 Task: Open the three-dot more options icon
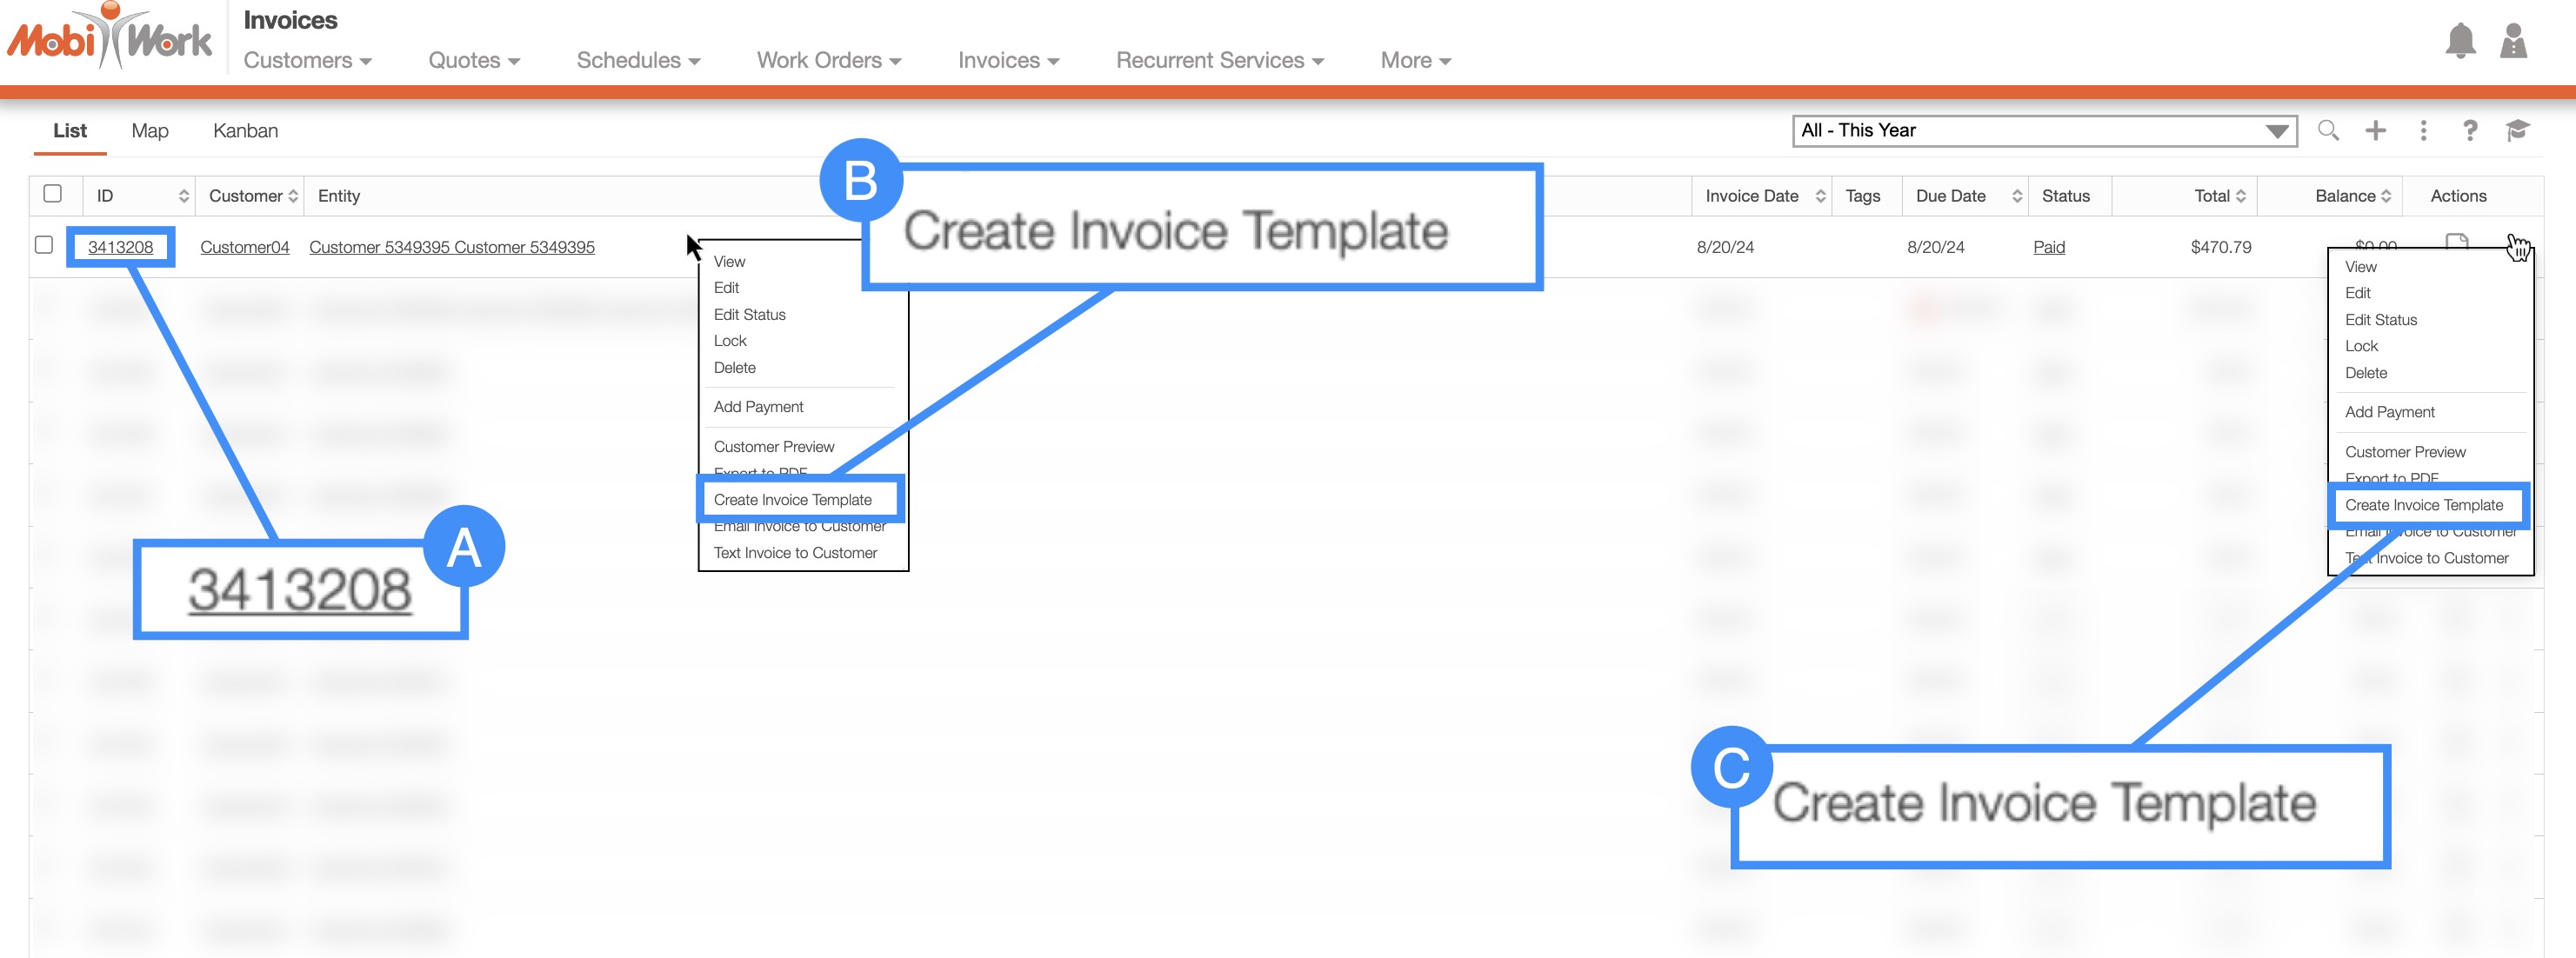tap(2422, 130)
